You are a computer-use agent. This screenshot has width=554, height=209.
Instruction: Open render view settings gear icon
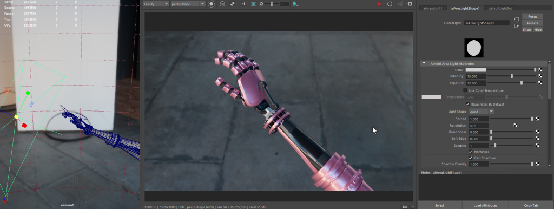[x=410, y=4]
